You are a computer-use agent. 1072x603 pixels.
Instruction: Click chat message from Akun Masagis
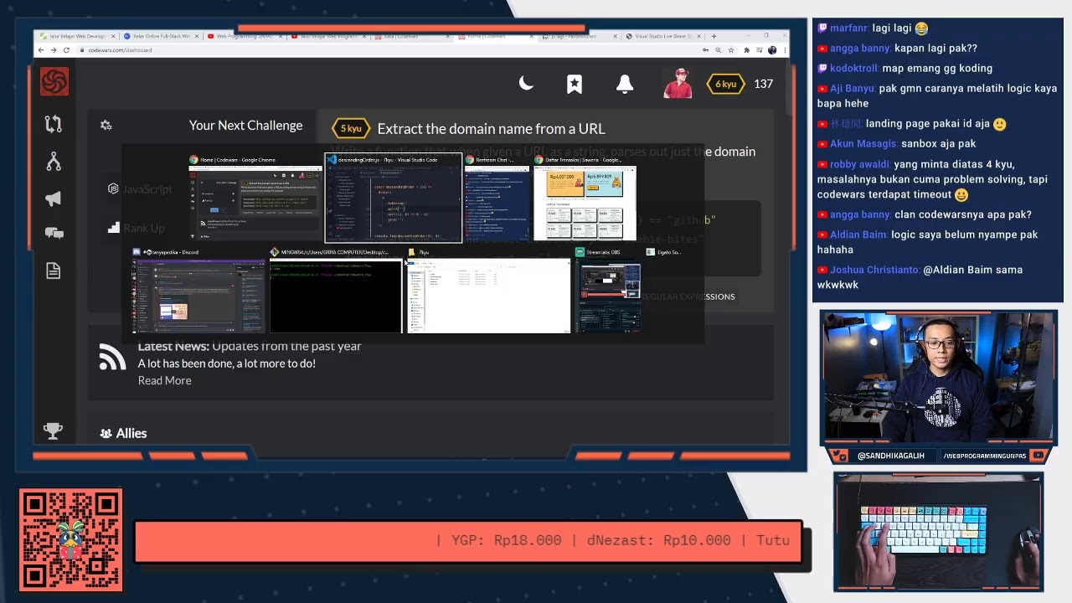click(896, 143)
